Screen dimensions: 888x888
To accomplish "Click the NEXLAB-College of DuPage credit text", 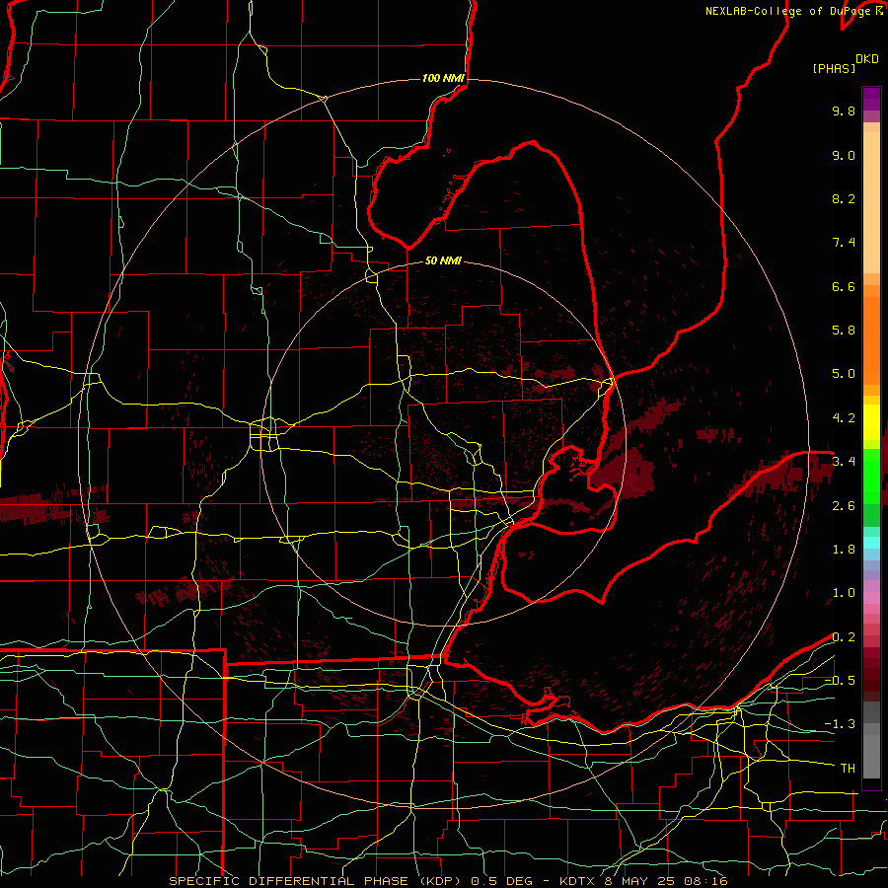I will point(789,11).
